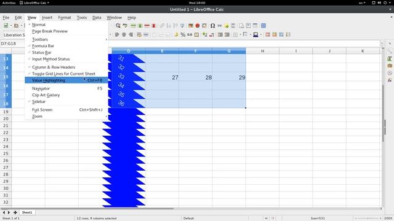The width and height of the screenshot is (394, 221).
Task: Align cell text right
Action: (131, 34)
